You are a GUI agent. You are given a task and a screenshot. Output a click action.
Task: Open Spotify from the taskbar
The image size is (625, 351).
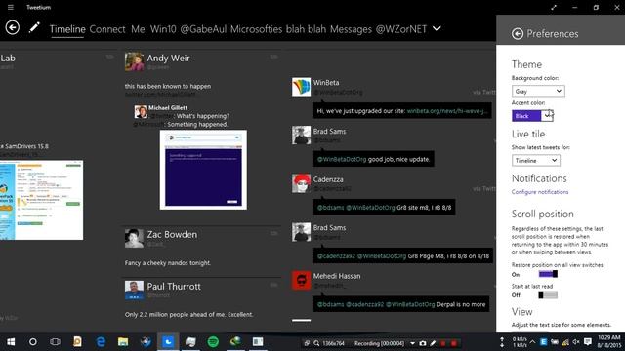click(213, 342)
